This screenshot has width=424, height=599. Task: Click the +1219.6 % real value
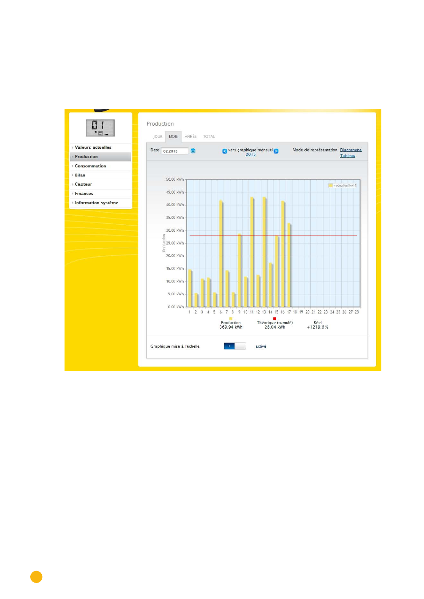coord(317,327)
